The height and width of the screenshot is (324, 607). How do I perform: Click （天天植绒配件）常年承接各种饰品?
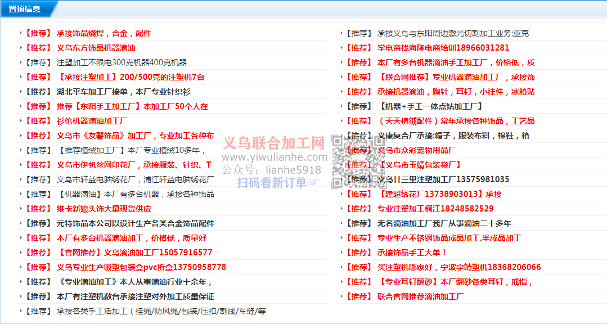pyautogui.click(x=456, y=121)
